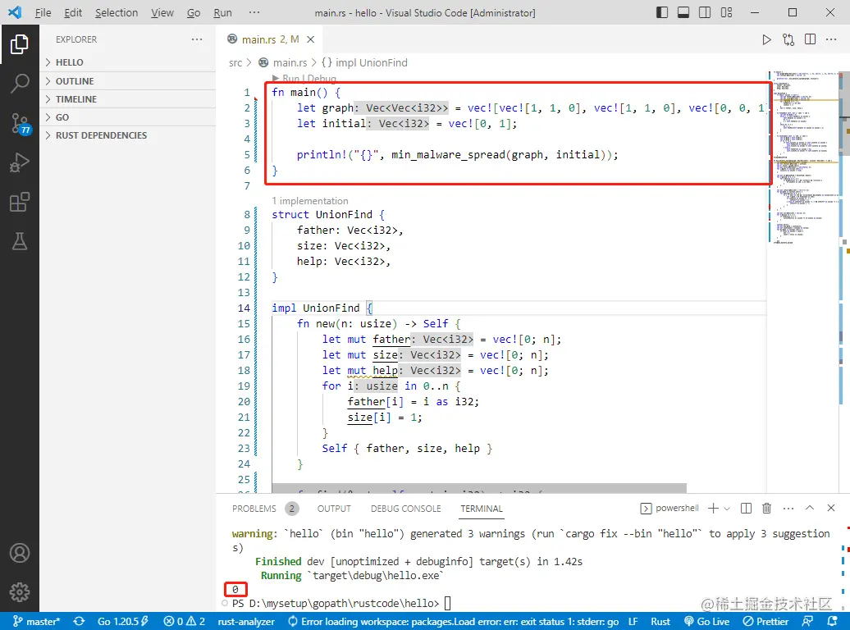Switch to the OUTPUT tab
850x630 pixels.
334,509
